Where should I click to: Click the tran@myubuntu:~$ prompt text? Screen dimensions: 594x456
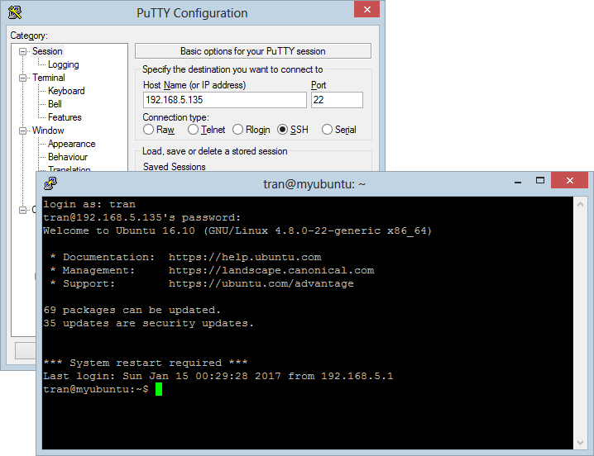point(96,389)
